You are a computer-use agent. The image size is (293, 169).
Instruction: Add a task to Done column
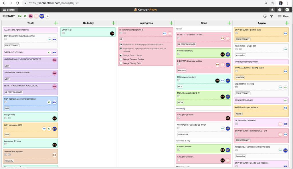229,23
